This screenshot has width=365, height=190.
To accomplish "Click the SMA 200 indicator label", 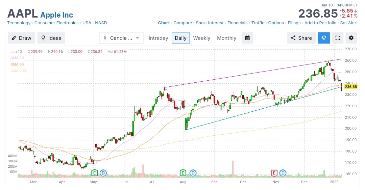I will tap(18, 71).
